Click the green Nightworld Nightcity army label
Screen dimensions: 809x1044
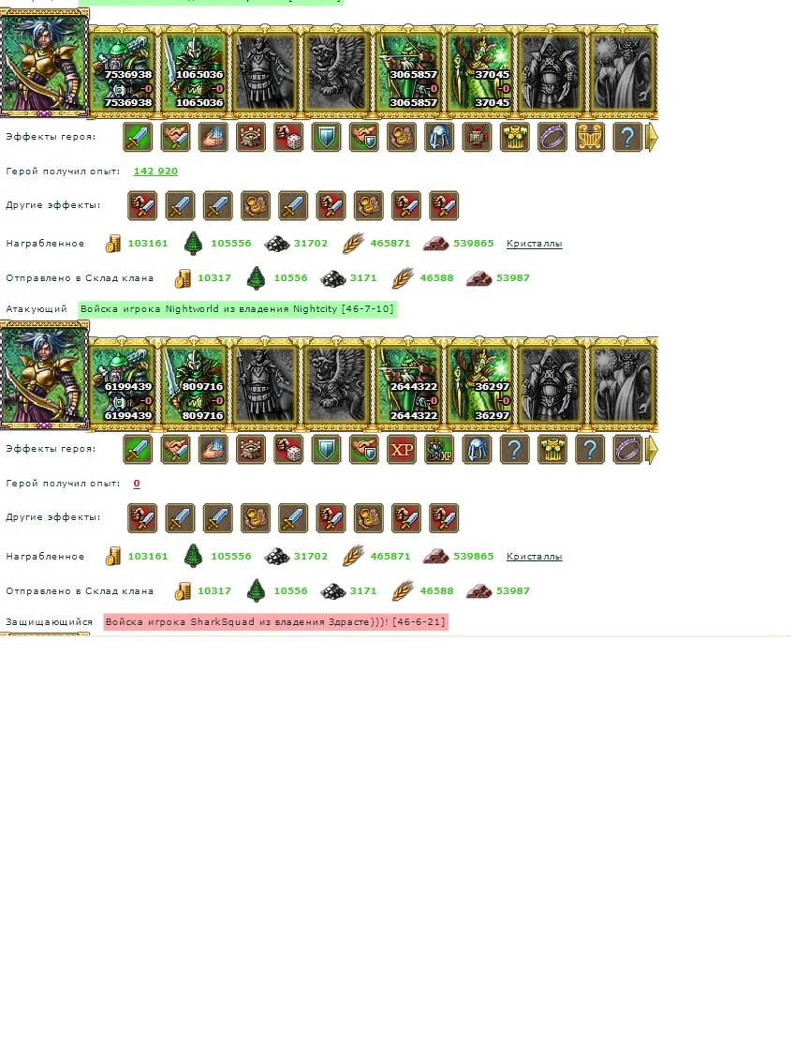238,309
